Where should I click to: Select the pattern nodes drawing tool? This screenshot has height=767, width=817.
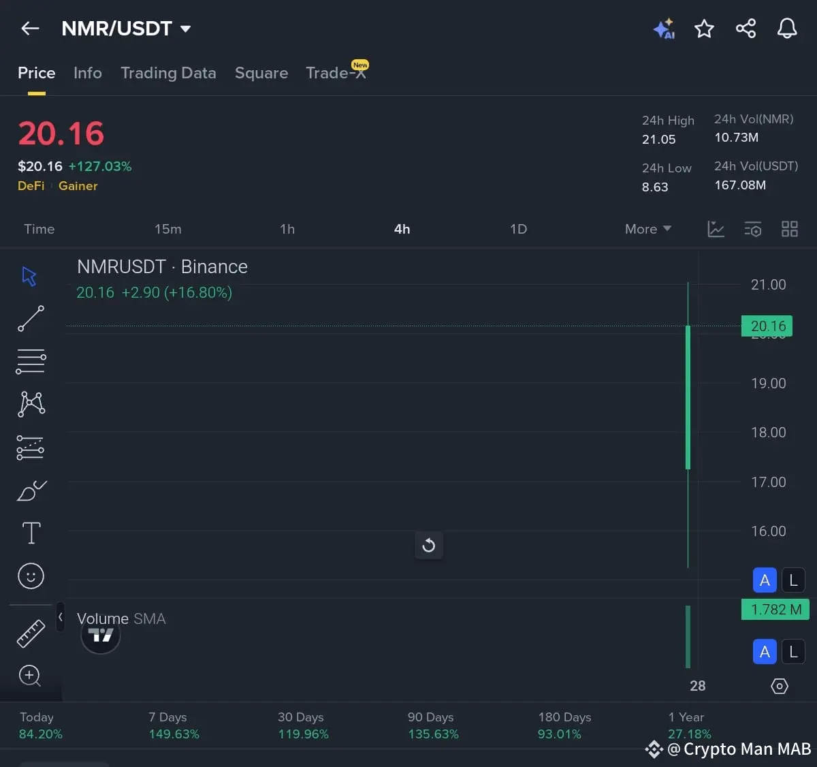pyautogui.click(x=31, y=404)
